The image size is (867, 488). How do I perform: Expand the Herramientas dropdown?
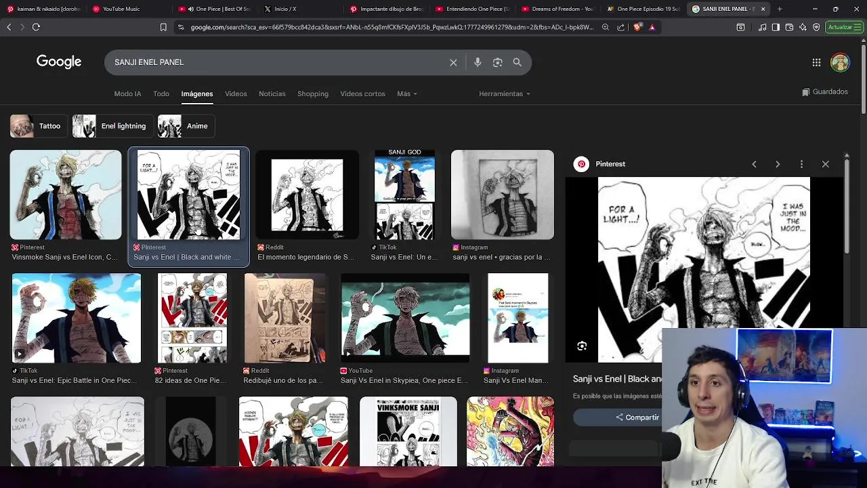click(x=505, y=94)
